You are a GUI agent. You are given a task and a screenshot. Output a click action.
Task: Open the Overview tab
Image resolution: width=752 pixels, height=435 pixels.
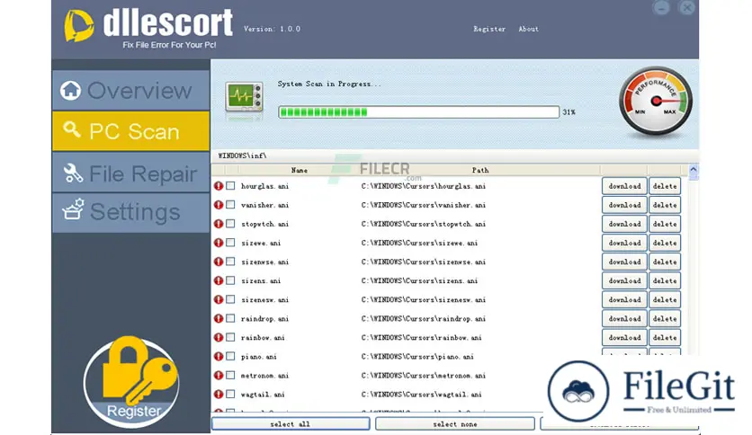coord(131,90)
